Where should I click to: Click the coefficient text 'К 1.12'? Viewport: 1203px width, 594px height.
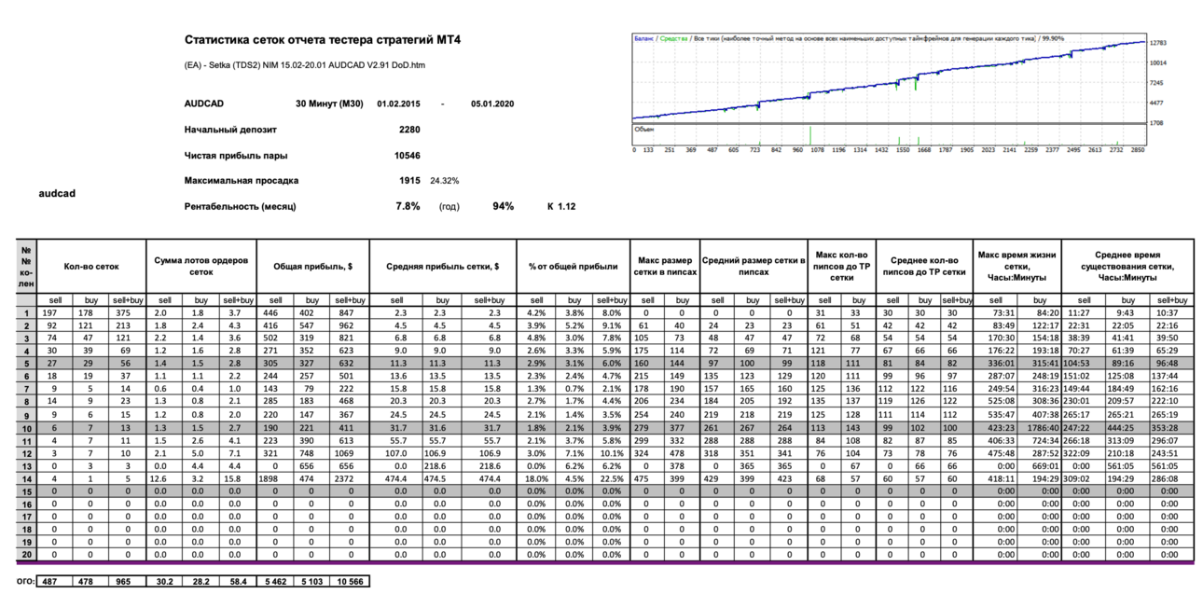point(561,206)
